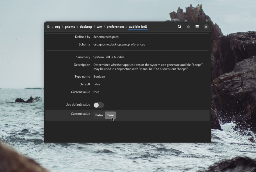Click the 'Current value' label

pyautogui.click(x=81, y=92)
